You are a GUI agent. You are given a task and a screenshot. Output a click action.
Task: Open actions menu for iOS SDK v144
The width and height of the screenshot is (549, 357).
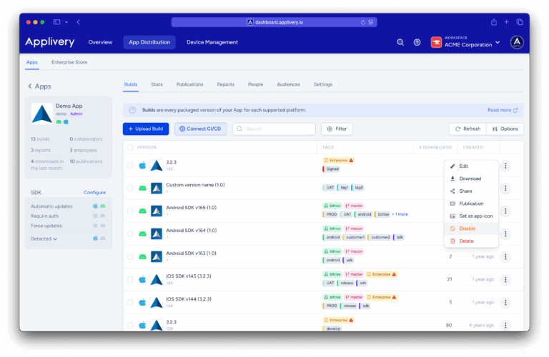pos(505,303)
